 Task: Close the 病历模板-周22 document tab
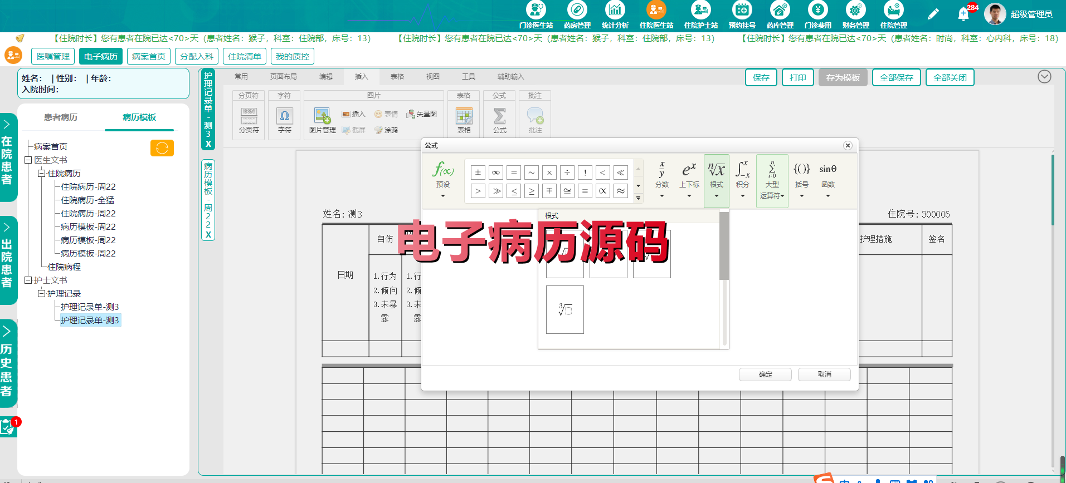tap(208, 235)
